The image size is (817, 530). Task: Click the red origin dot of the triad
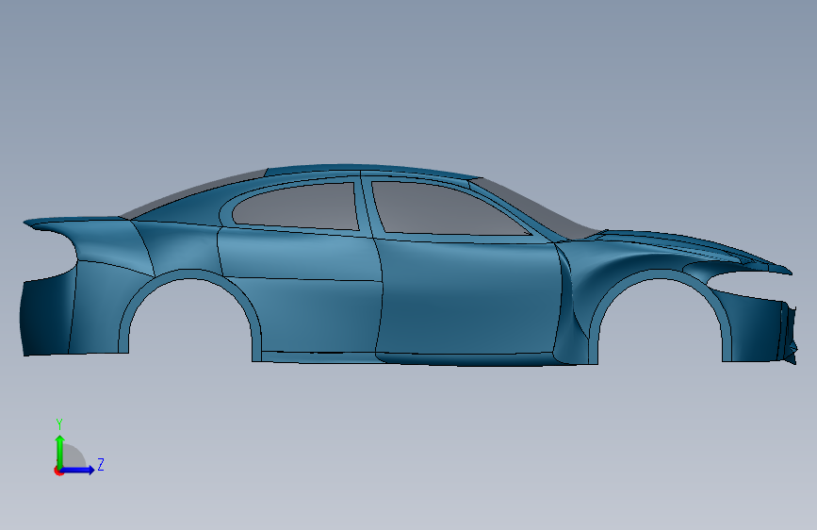[x=58, y=471]
